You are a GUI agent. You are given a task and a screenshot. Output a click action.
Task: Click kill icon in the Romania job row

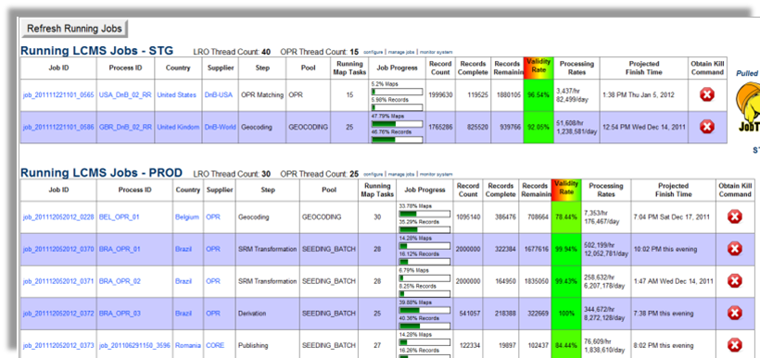pyautogui.click(x=735, y=345)
